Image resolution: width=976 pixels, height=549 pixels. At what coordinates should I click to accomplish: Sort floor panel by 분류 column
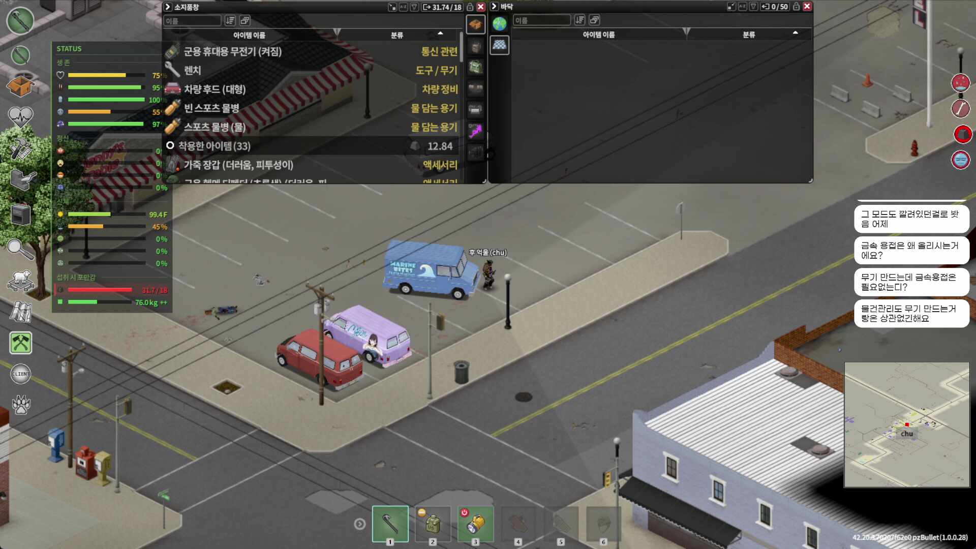point(749,35)
